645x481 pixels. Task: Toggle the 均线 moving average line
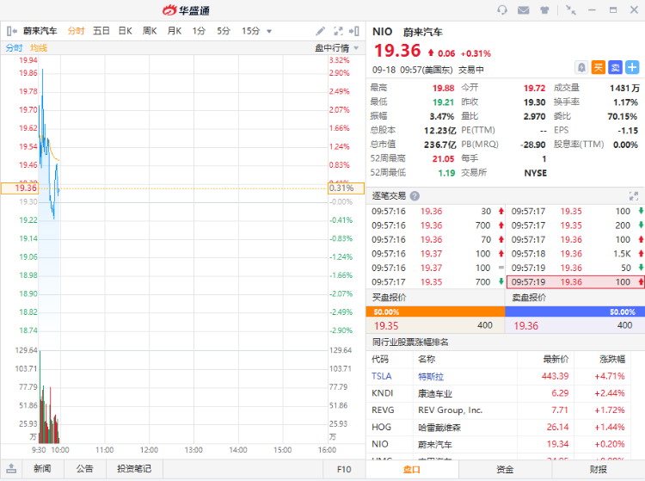[x=39, y=47]
